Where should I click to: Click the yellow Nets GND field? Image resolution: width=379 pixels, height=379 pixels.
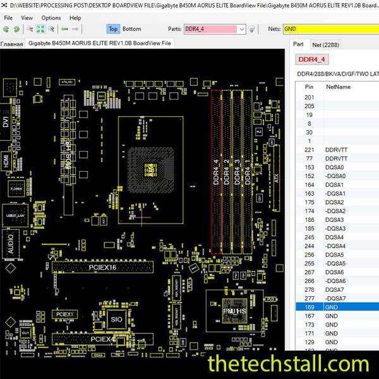point(328,29)
